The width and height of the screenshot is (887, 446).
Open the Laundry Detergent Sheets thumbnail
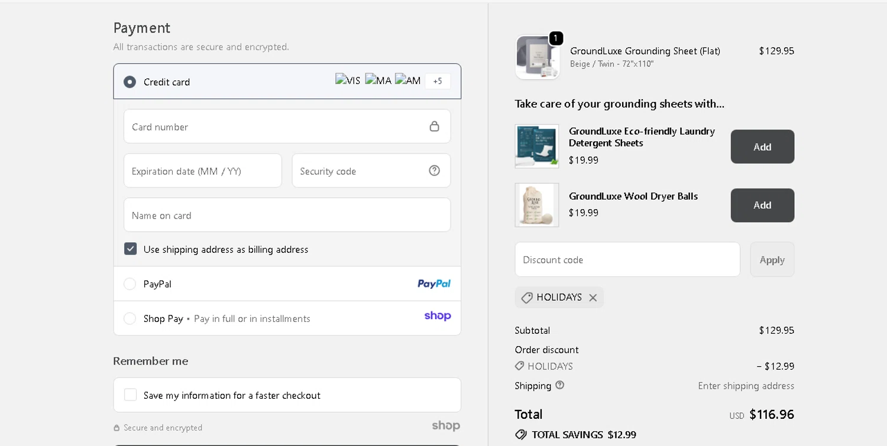537,146
